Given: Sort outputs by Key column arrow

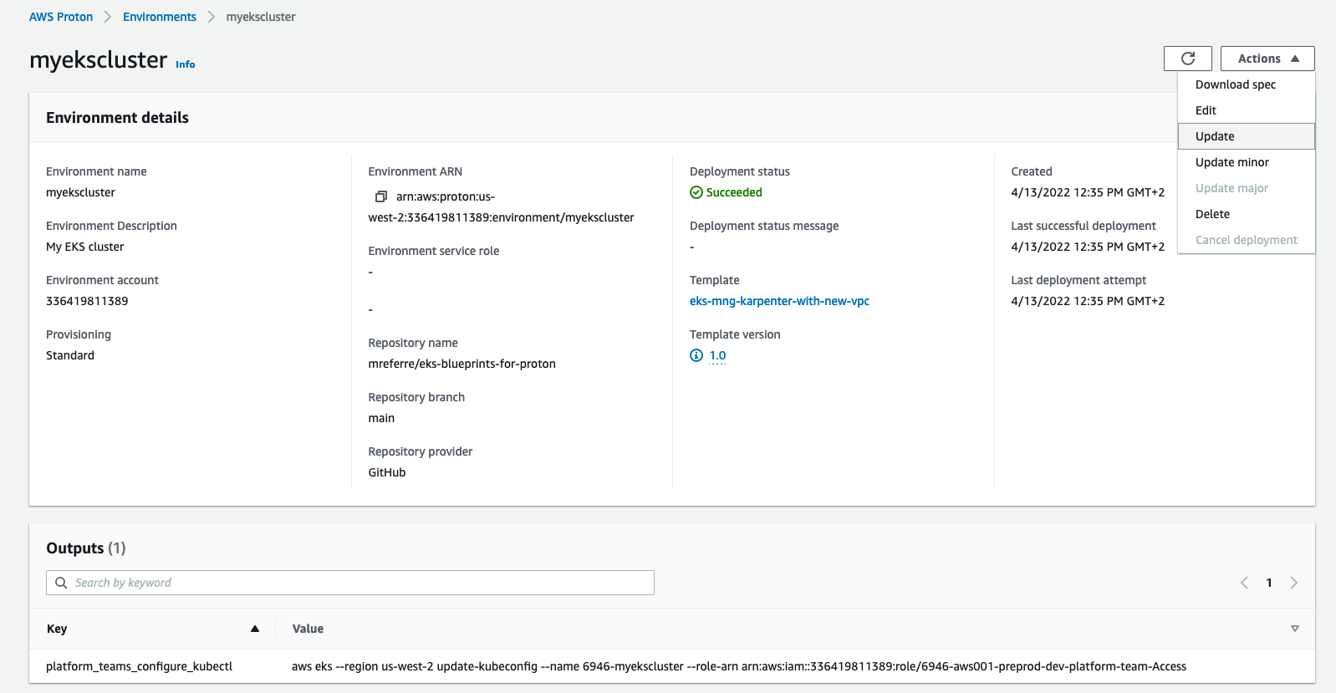Looking at the screenshot, I should (x=255, y=629).
